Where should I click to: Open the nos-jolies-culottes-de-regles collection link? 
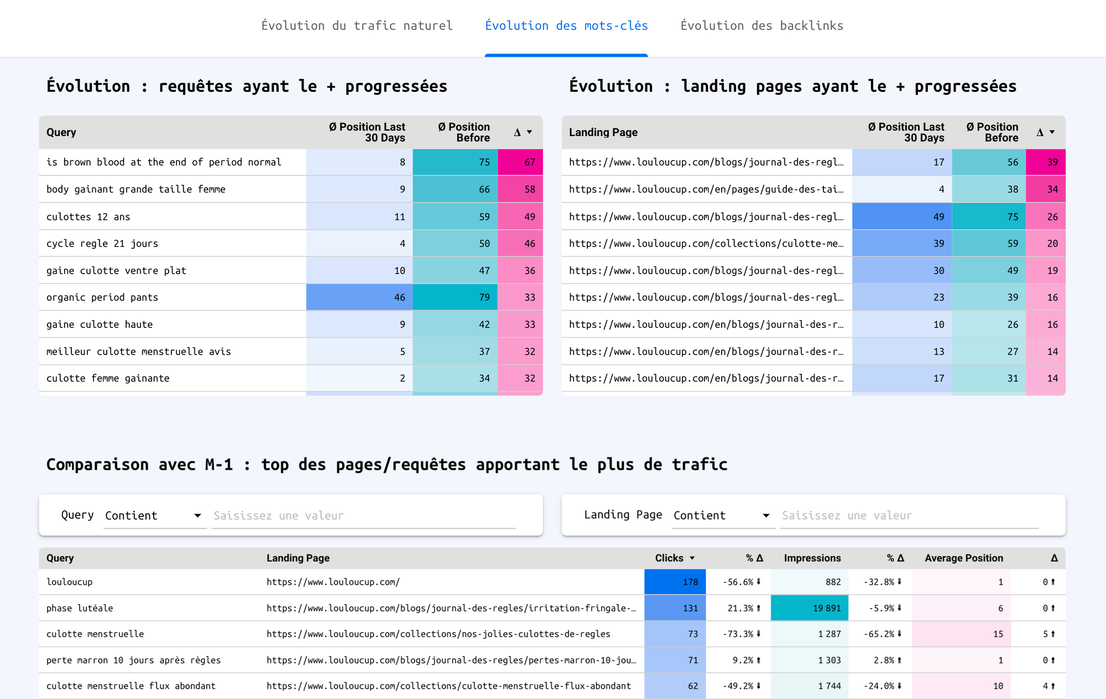coord(439,634)
